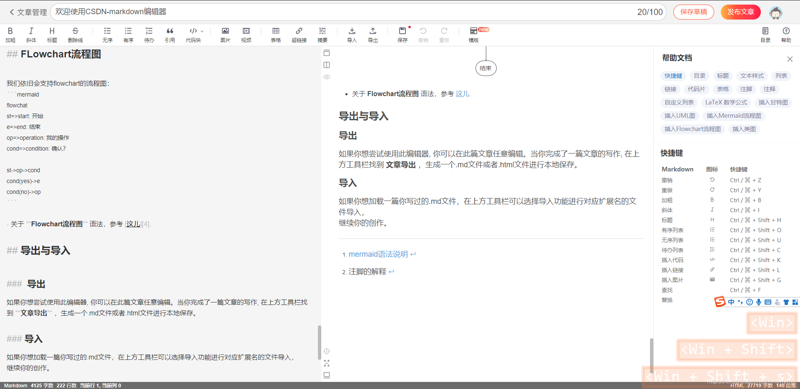Select the 链接 help tag
800x389 pixels.
(670, 89)
